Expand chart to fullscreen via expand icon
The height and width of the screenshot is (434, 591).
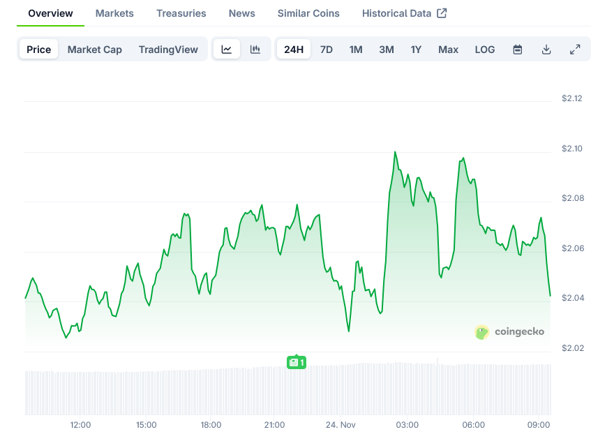click(x=575, y=50)
